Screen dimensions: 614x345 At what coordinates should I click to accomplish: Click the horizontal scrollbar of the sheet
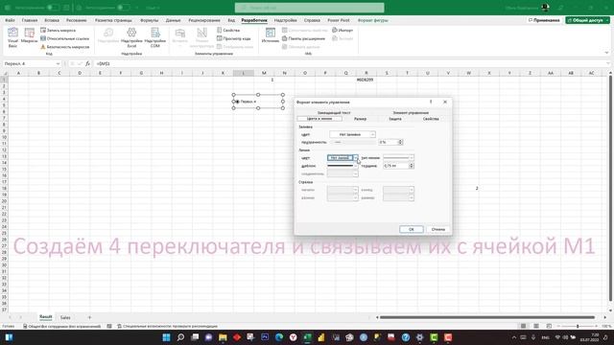(x=487, y=317)
